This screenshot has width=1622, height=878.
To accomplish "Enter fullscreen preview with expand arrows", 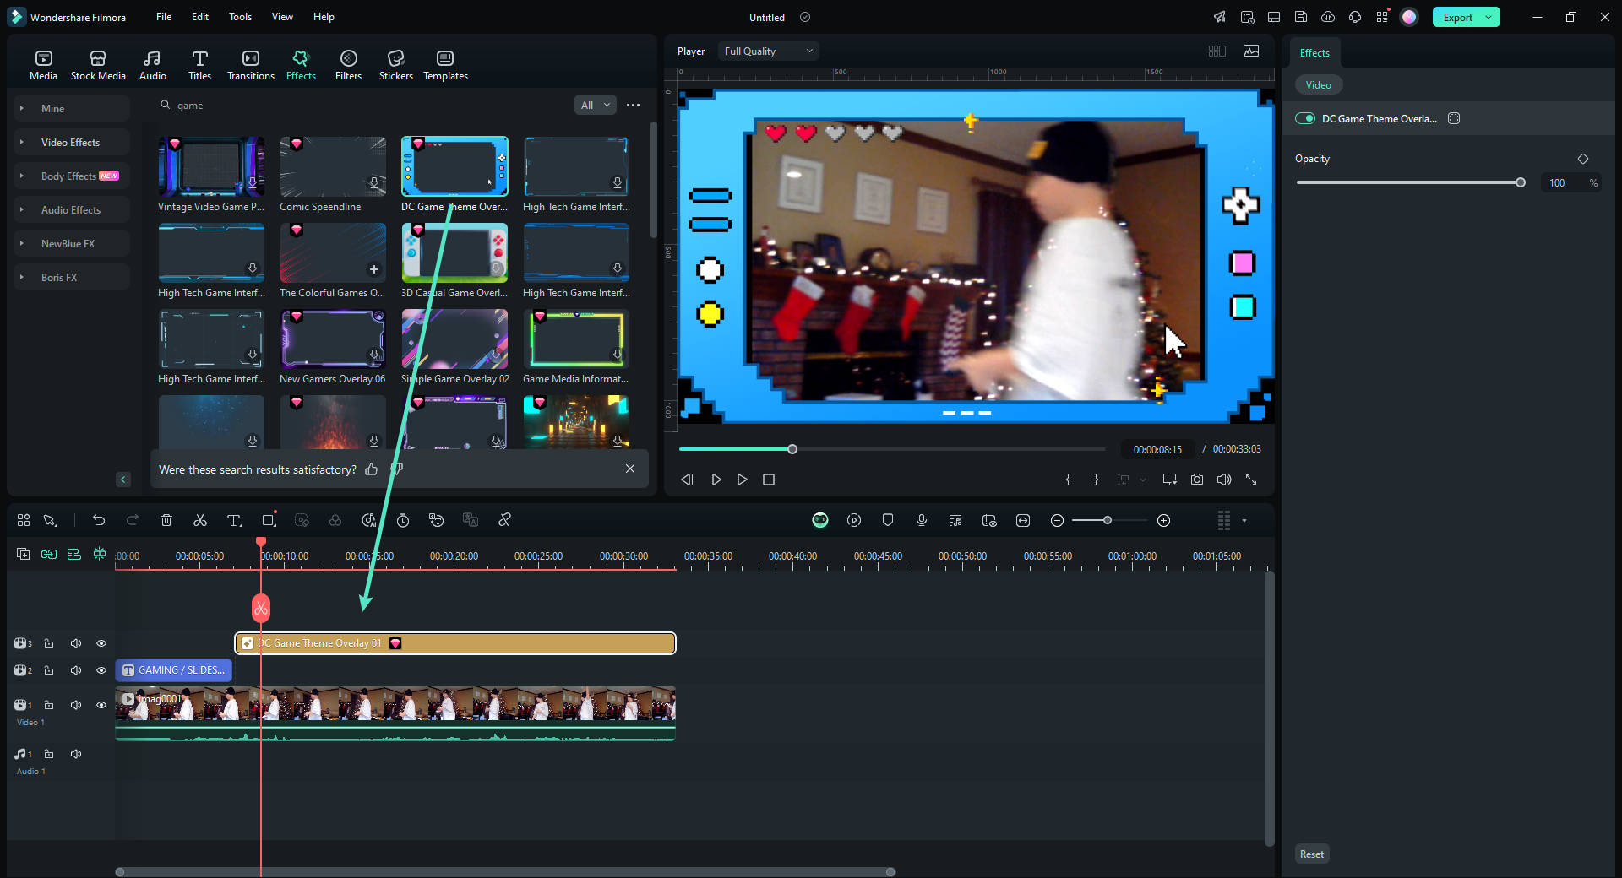I will (x=1251, y=480).
